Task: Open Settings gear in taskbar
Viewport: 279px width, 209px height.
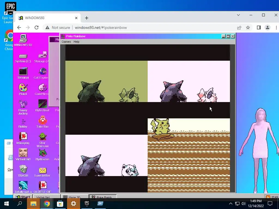Action: [73, 204]
